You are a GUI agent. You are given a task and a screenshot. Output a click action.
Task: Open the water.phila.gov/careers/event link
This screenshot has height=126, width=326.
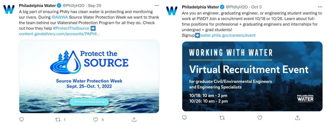point(228,35)
